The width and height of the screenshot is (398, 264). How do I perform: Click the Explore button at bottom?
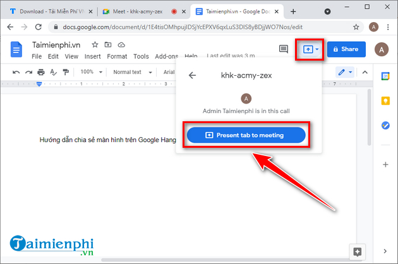click(x=358, y=252)
